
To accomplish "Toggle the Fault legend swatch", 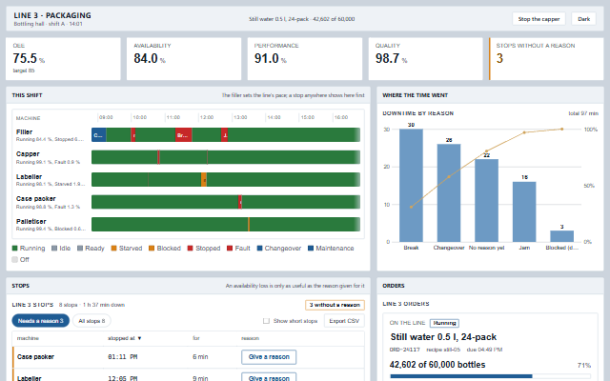I will (x=230, y=248).
